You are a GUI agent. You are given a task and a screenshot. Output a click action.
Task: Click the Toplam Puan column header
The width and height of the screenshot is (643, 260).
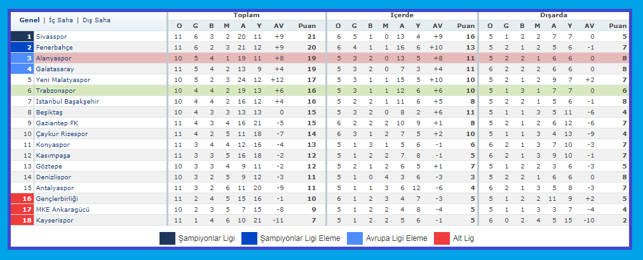[307, 26]
